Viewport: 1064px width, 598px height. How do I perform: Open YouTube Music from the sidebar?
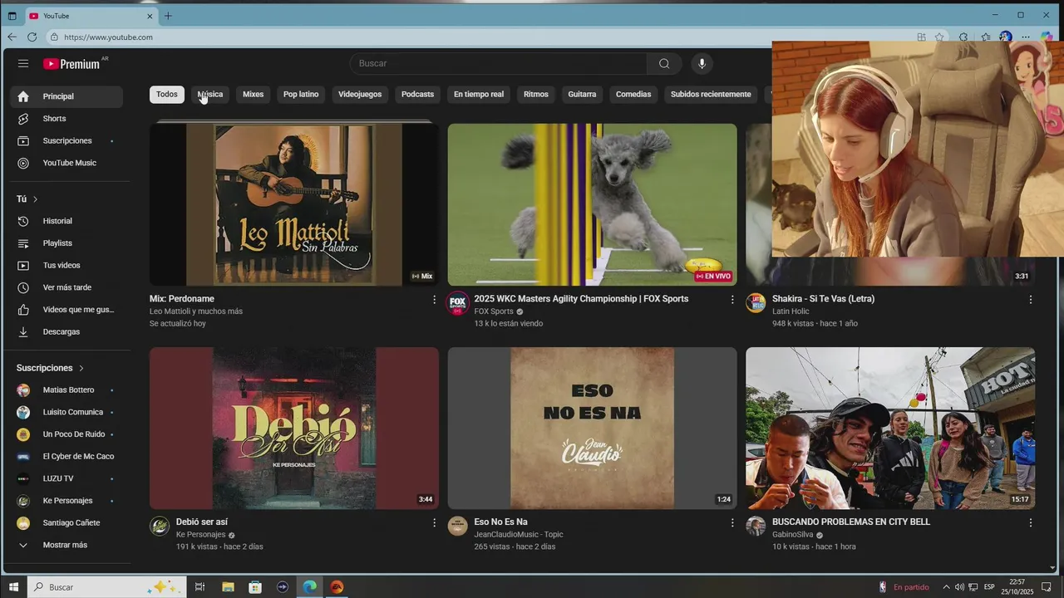point(66,163)
